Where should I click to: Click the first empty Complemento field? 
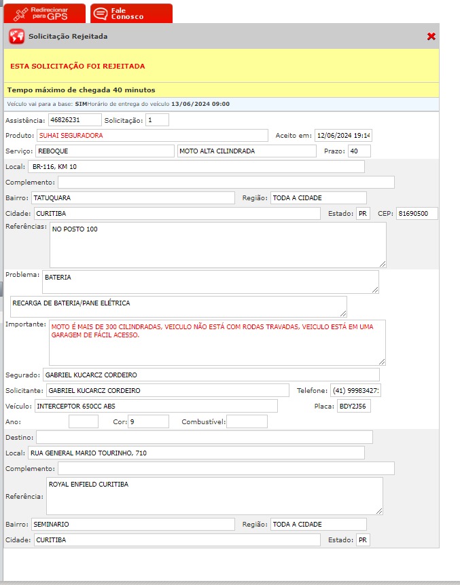coord(226,183)
